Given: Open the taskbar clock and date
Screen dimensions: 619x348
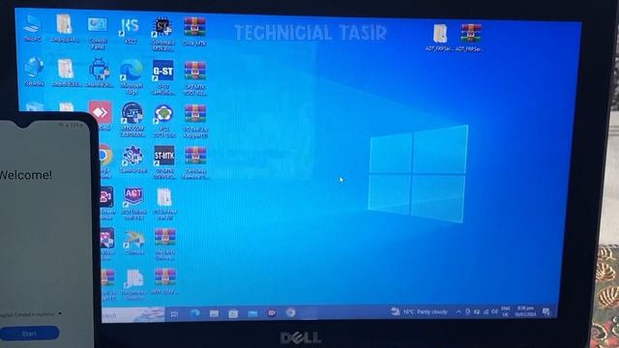Looking at the screenshot, I should (525, 311).
